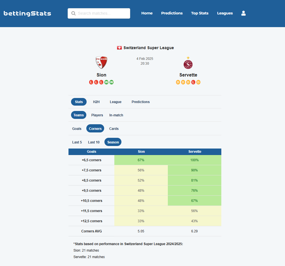Click Servette's 100% cell
The height and width of the screenshot is (266, 285).
[194, 160]
